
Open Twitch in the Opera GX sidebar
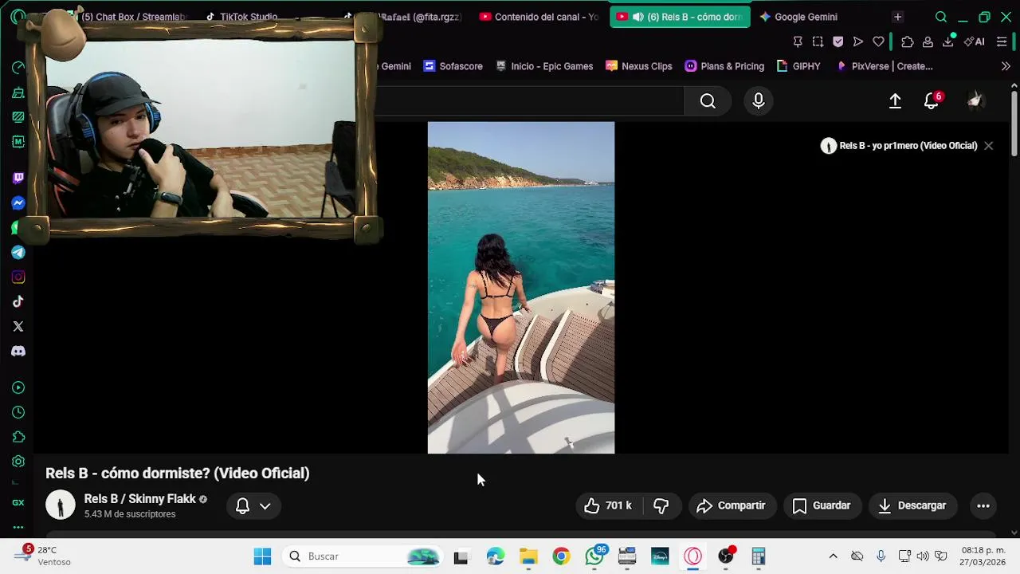pyautogui.click(x=18, y=178)
